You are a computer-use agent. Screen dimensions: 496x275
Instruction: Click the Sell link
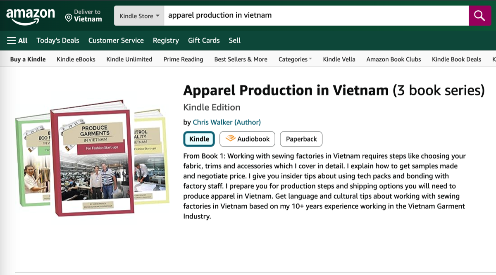pyautogui.click(x=234, y=40)
